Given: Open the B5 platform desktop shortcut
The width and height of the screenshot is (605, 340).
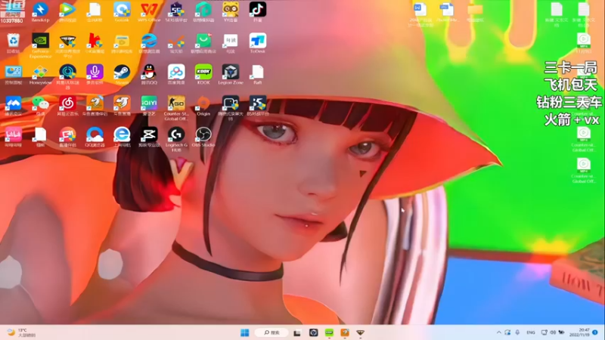Looking at the screenshot, I should pos(257,106).
